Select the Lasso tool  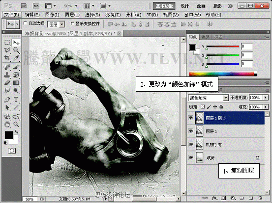[x=7, y=51]
